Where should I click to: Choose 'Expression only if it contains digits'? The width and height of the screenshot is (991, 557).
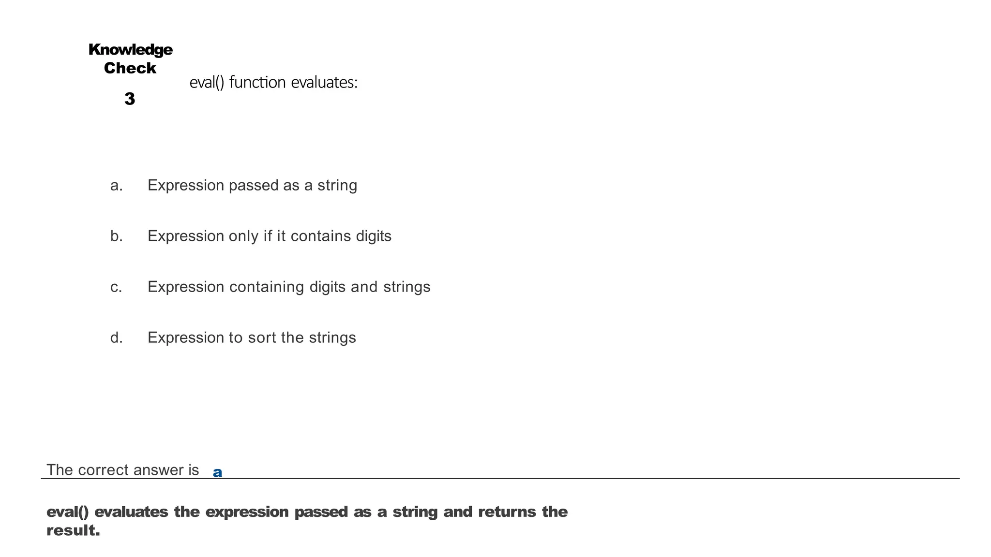pos(269,236)
